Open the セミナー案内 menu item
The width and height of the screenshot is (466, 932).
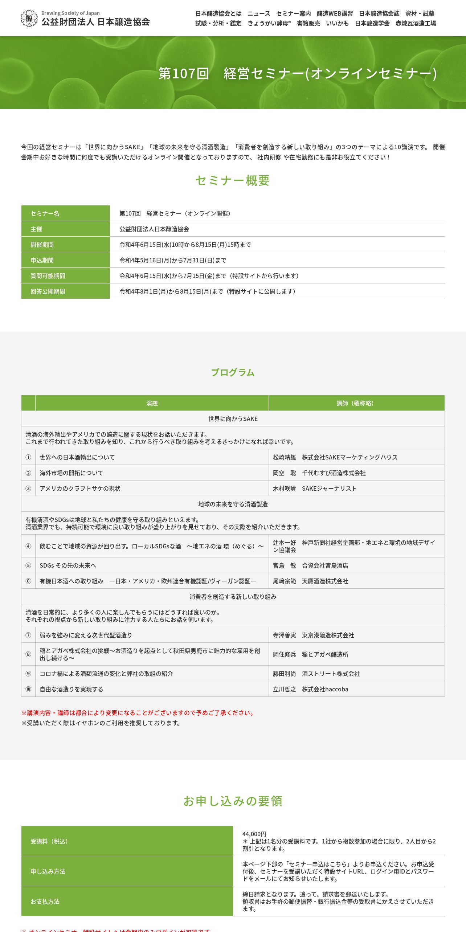coord(294,13)
